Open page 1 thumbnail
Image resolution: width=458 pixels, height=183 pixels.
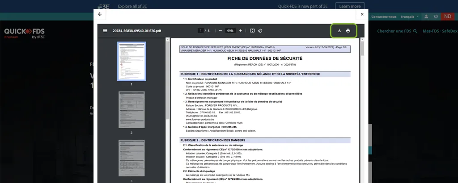(x=131, y=61)
